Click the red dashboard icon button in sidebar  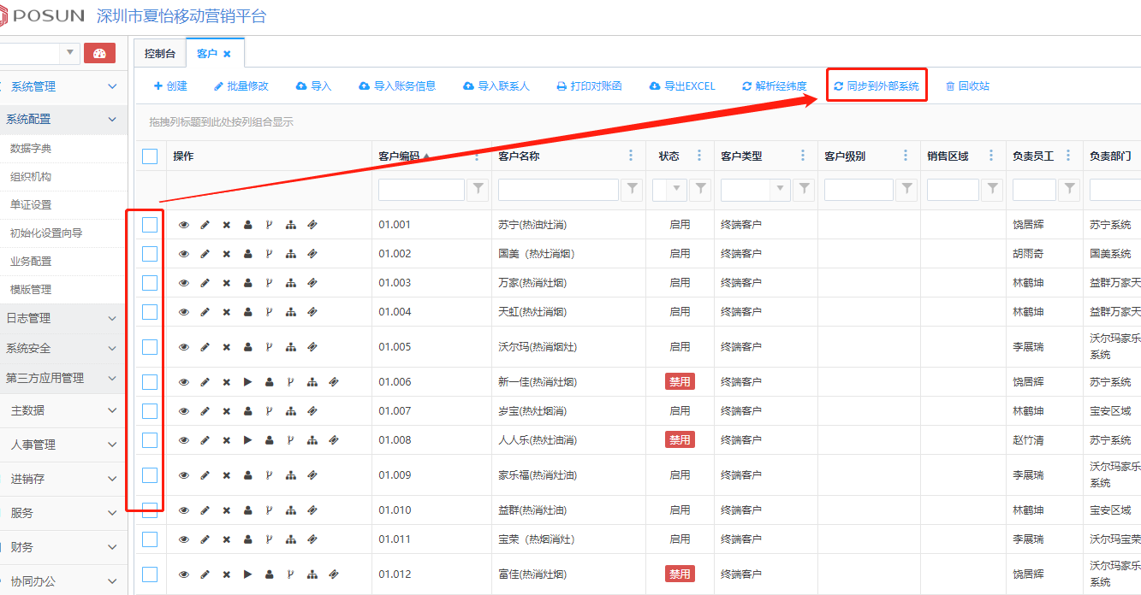(99, 53)
